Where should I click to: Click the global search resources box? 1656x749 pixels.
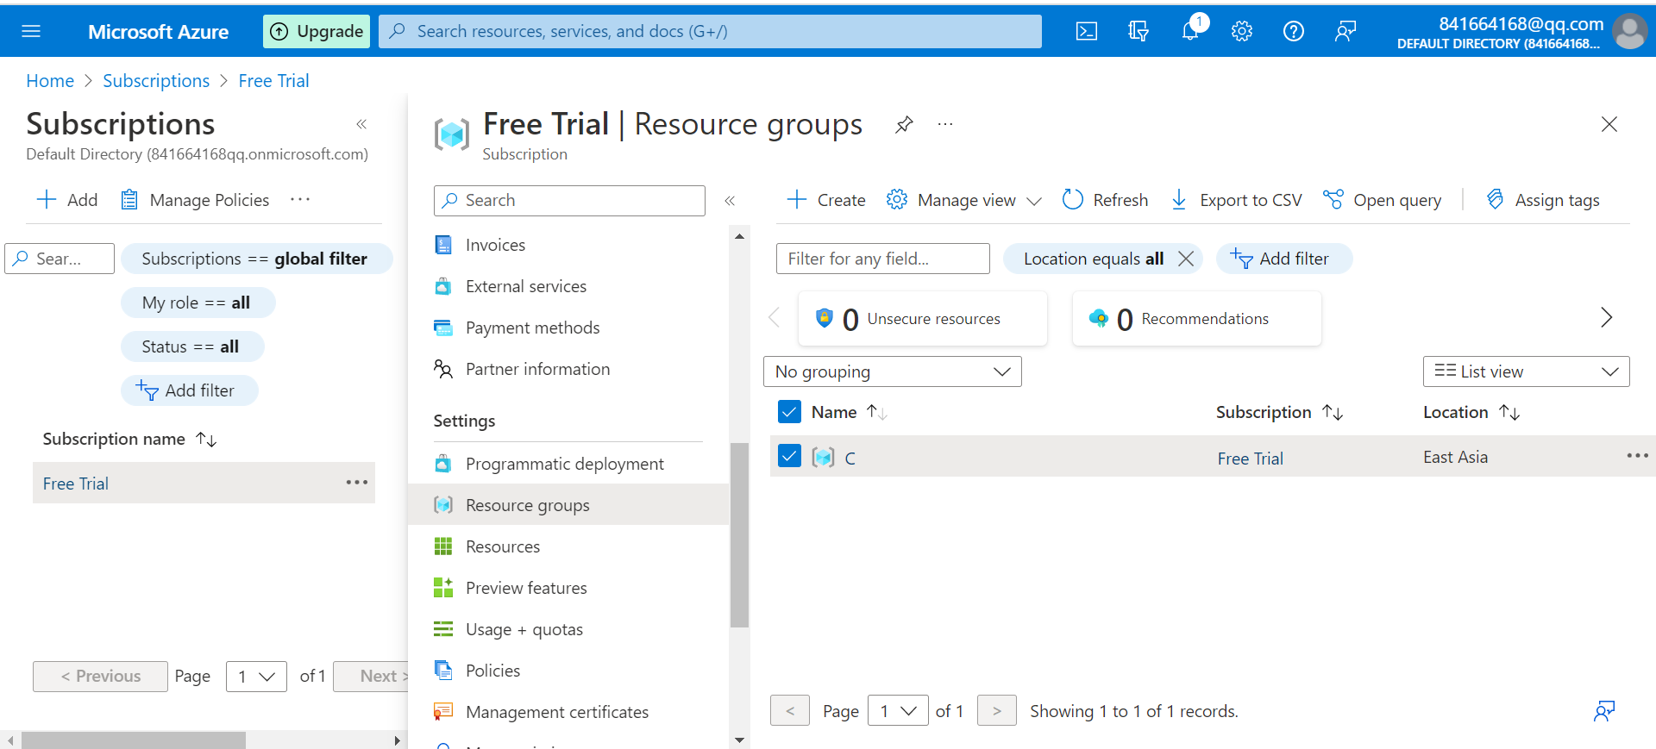(710, 31)
